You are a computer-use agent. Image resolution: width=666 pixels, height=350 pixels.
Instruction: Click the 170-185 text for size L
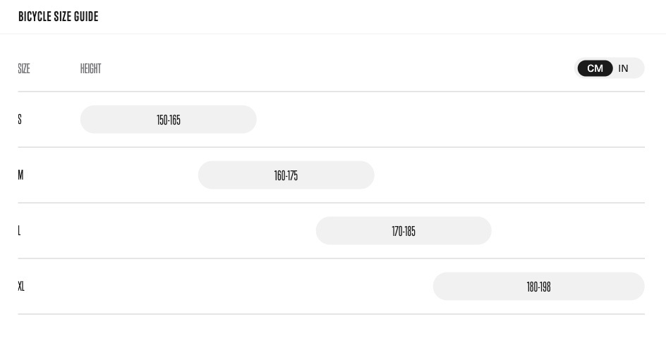(404, 231)
